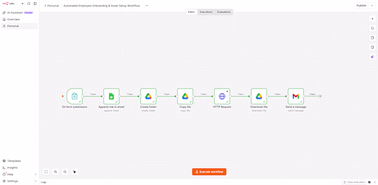The image size is (378, 185).
Task: Expand the Help menu
Action: 19,175
